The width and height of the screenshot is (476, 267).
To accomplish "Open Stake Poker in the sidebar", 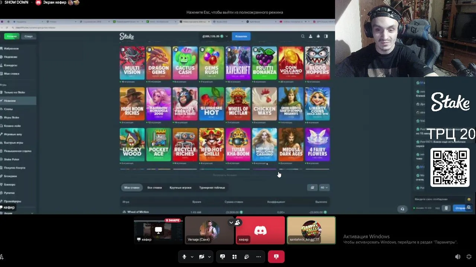I will [x=12, y=159].
